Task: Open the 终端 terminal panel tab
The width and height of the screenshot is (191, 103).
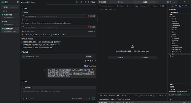Action: (x=118, y=96)
